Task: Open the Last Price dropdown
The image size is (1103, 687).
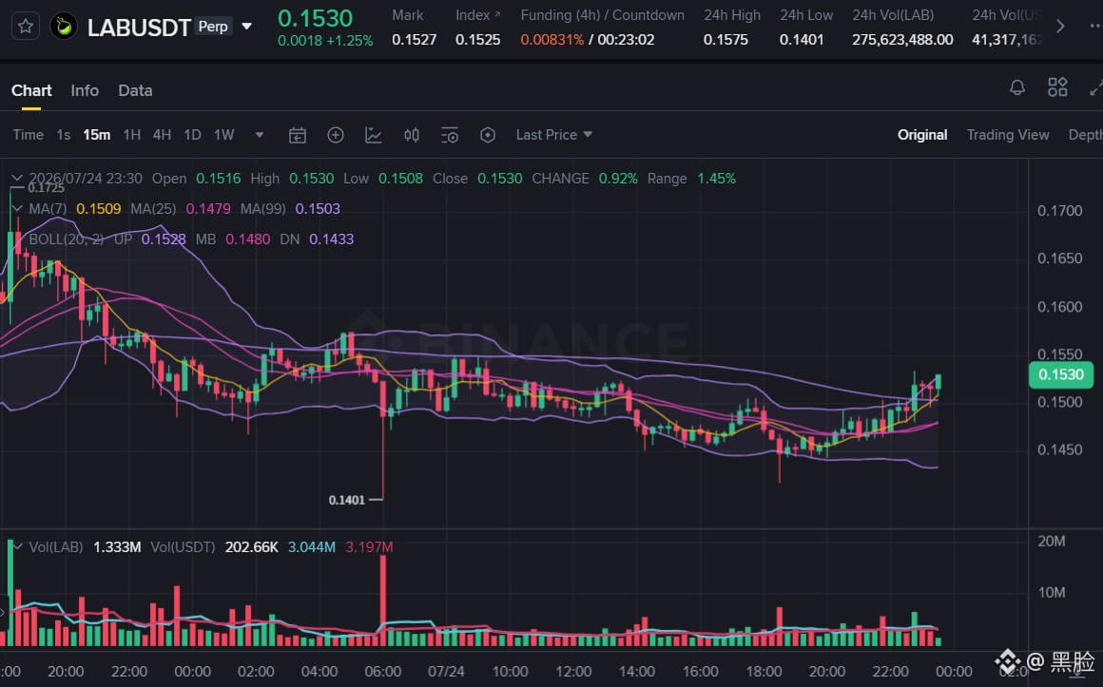Action: coord(553,135)
